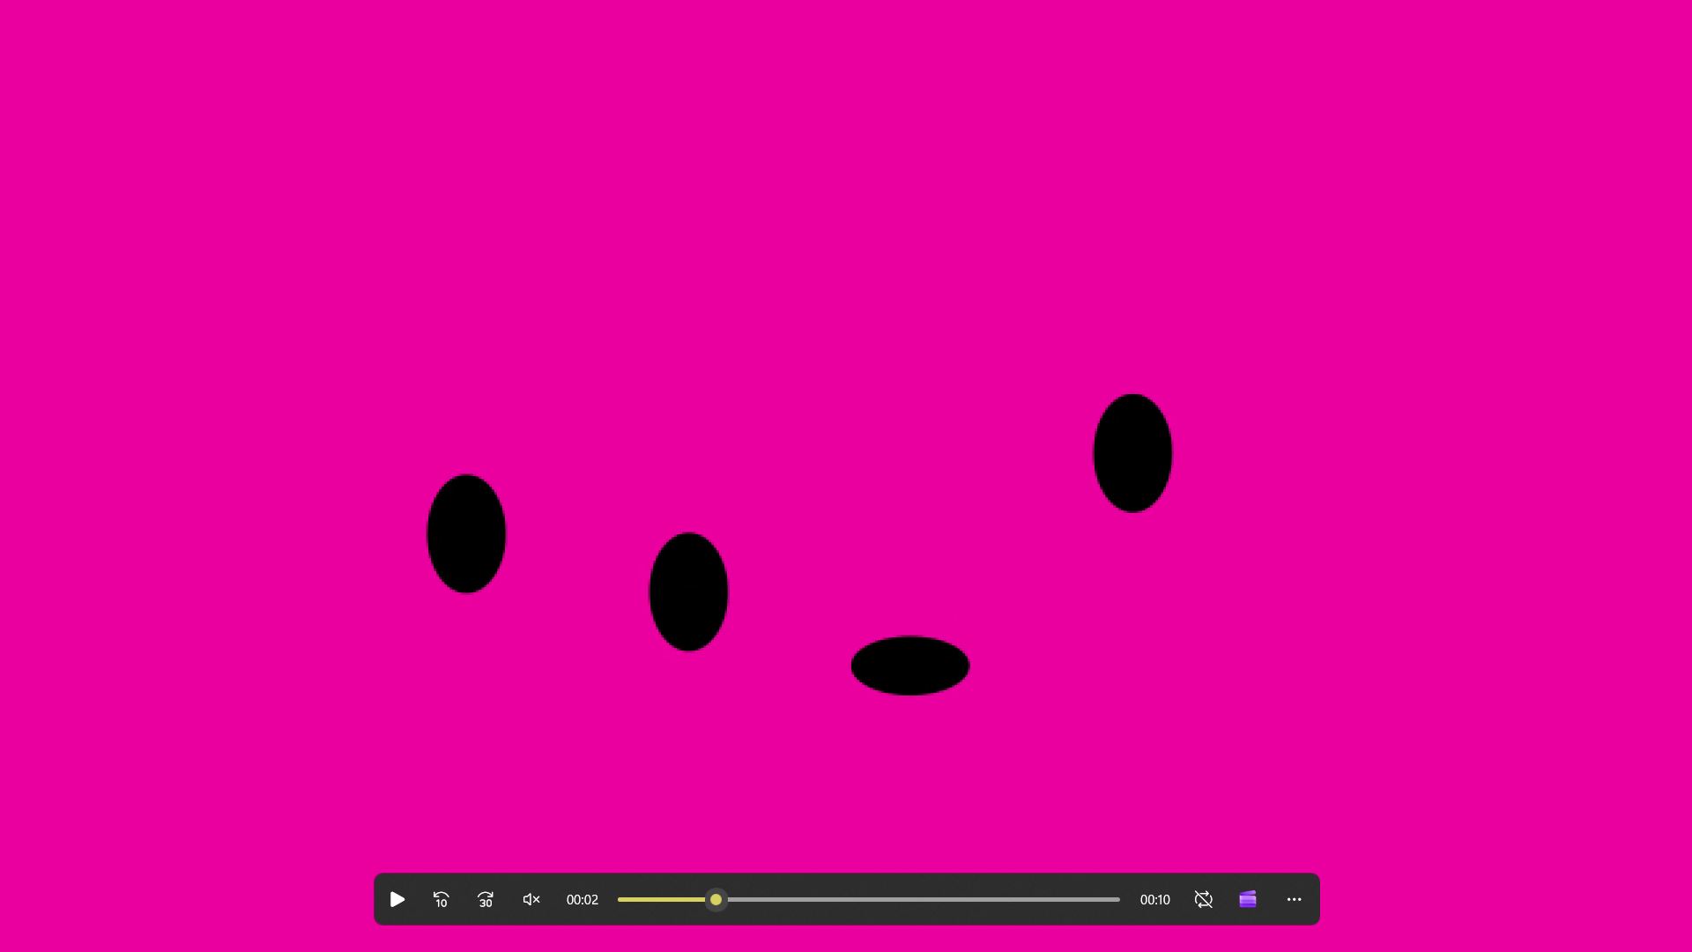Open the Clipchamp edit video icon
This screenshot has width=1692, height=952.
pyautogui.click(x=1248, y=899)
